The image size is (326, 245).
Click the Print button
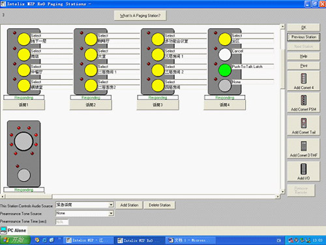(x=304, y=66)
